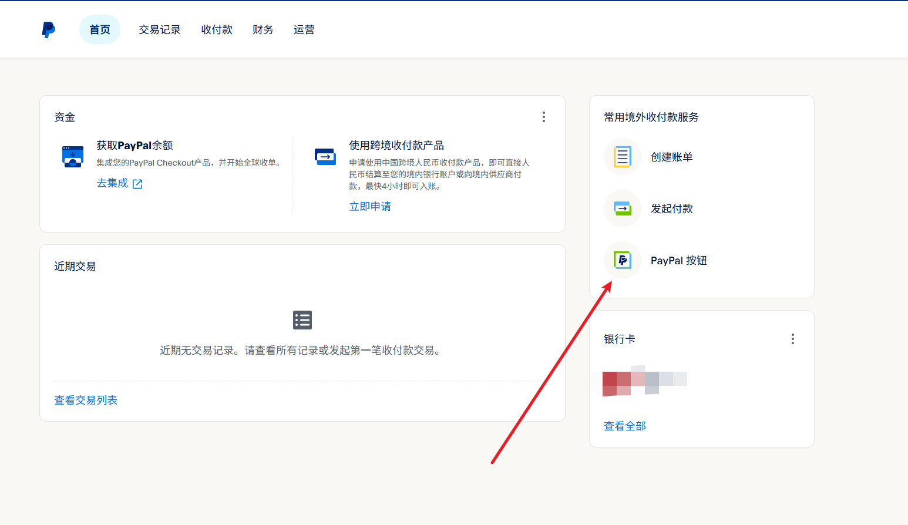Viewport: 908px width, 525px height.
Task: Open the 查看交易列表 link
Action: pos(86,400)
